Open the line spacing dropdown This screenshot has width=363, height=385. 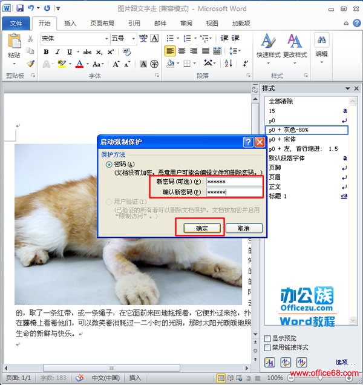tap(235, 51)
